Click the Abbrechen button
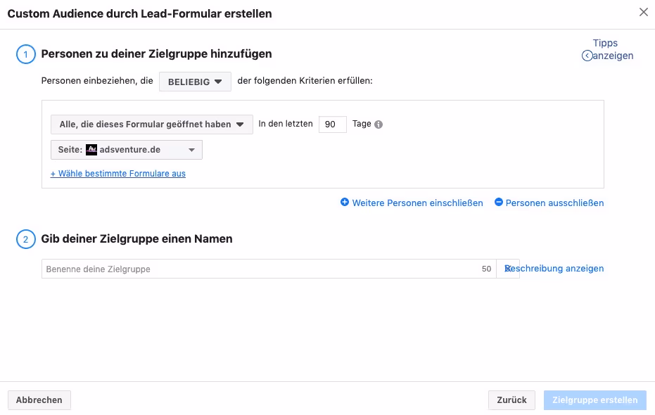655x415 pixels. tap(39, 400)
